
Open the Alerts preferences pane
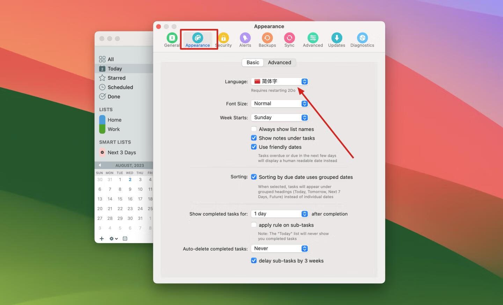[245, 40]
